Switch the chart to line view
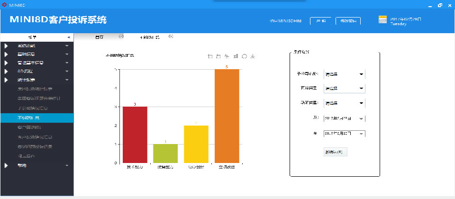 (x=227, y=56)
